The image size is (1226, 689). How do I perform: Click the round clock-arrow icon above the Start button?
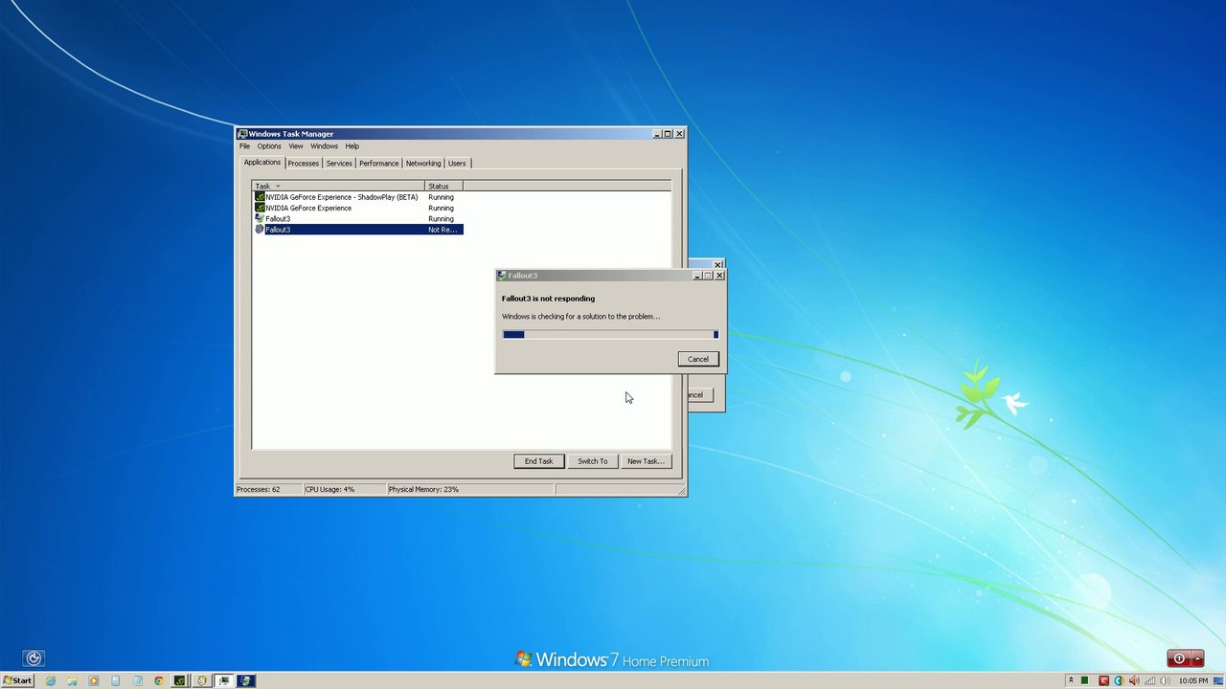click(34, 657)
